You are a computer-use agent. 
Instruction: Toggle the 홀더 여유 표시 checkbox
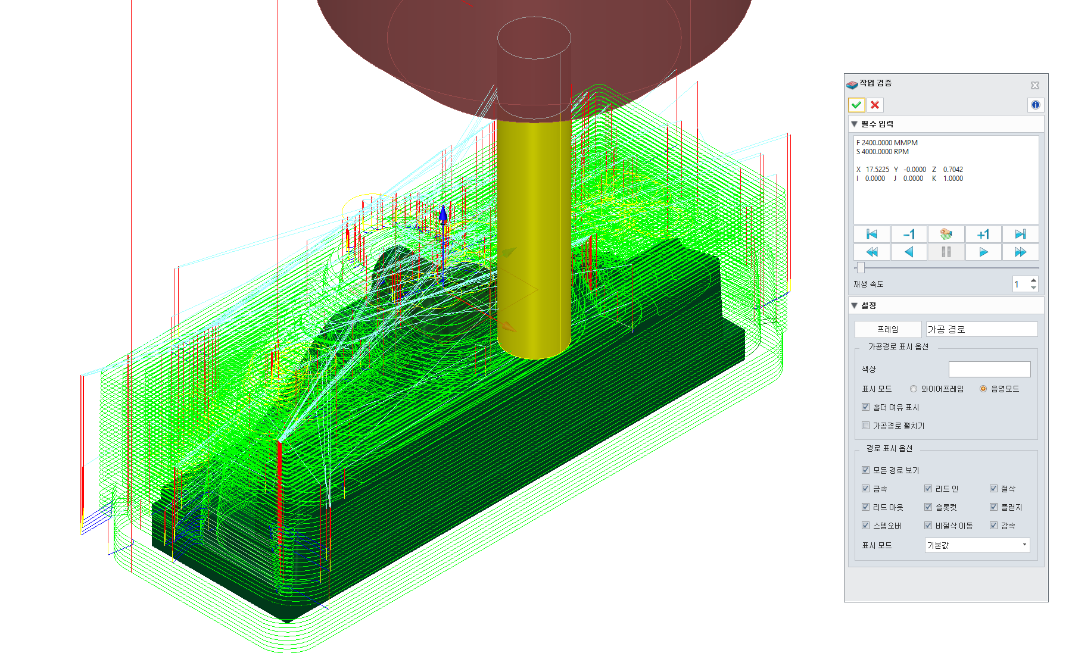[866, 407]
